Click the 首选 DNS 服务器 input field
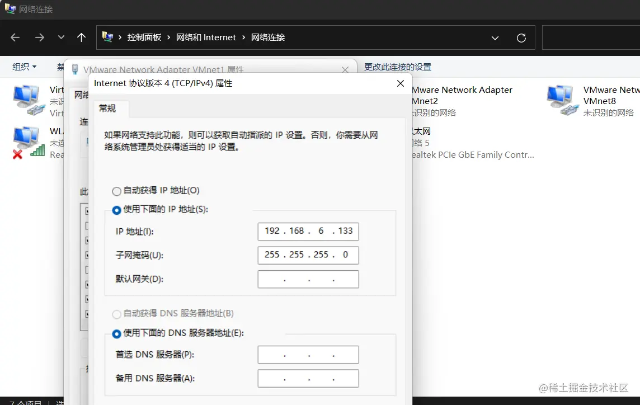Screen dimensions: 640x405 point(308,355)
